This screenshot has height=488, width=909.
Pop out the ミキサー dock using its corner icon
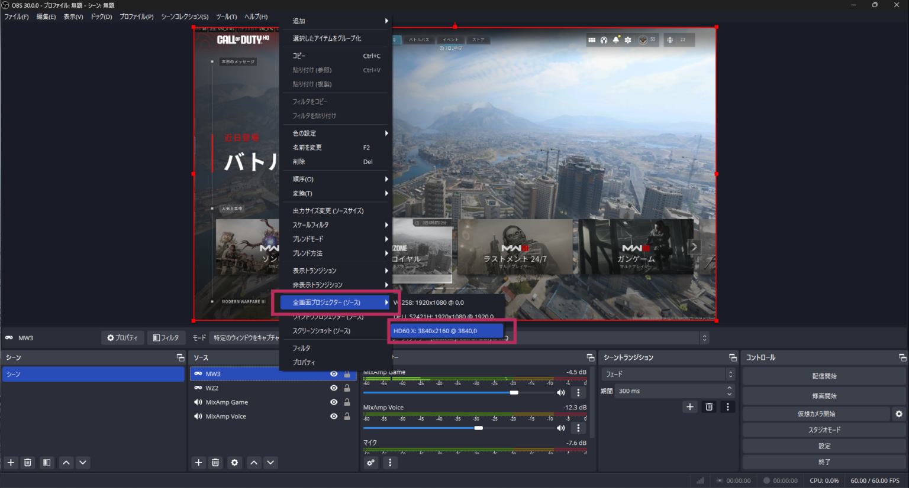(x=590, y=357)
